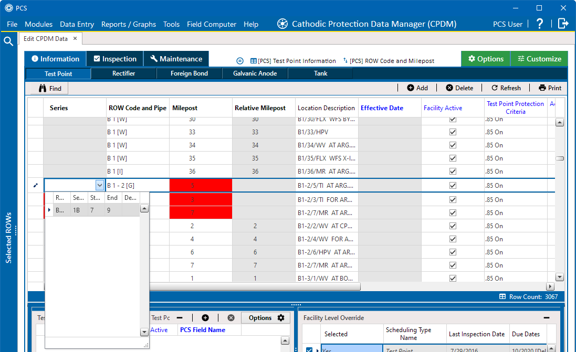Open the help question mark icon
This screenshot has height=352, width=576.
[x=540, y=24]
